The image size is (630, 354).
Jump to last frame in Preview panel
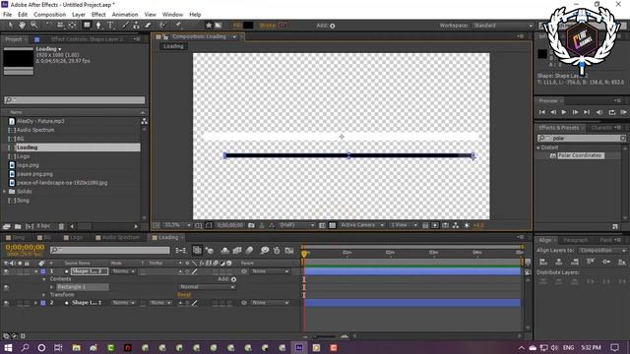[587, 112]
